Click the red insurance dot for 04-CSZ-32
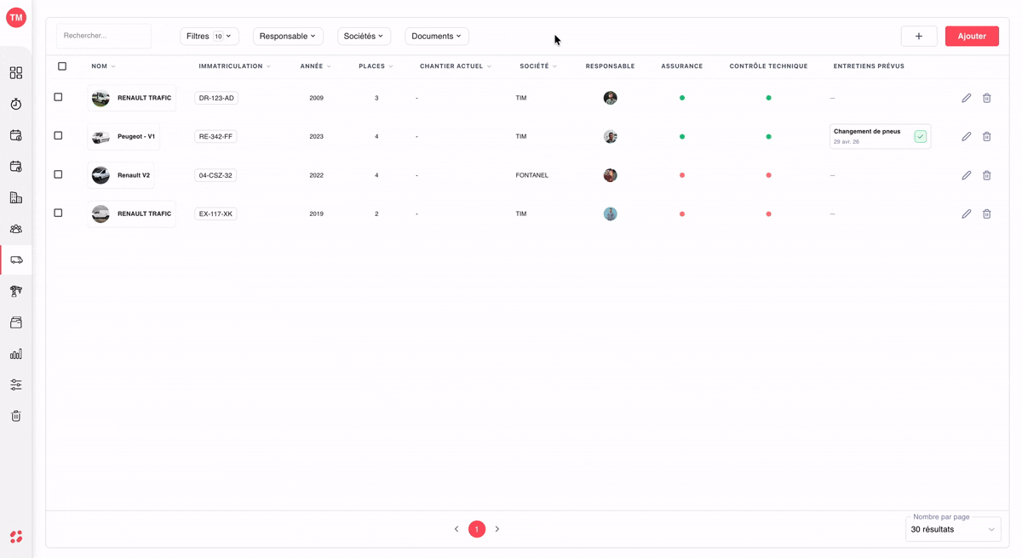This screenshot has height=558, width=1022. (682, 175)
